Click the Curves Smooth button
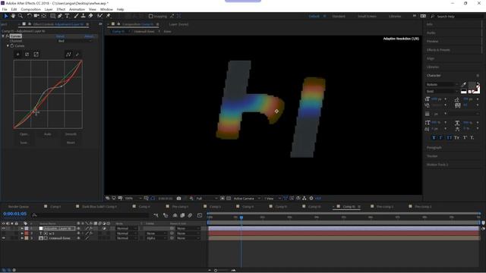 click(x=71, y=134)
